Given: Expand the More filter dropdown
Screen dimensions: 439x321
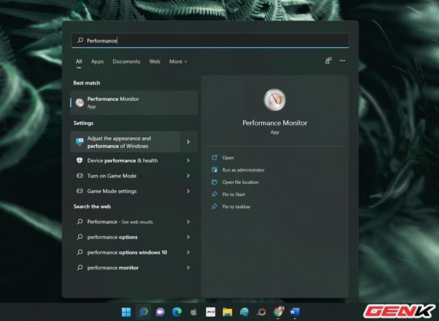Looking at the screenshot, I should click(x=178, y=62).
